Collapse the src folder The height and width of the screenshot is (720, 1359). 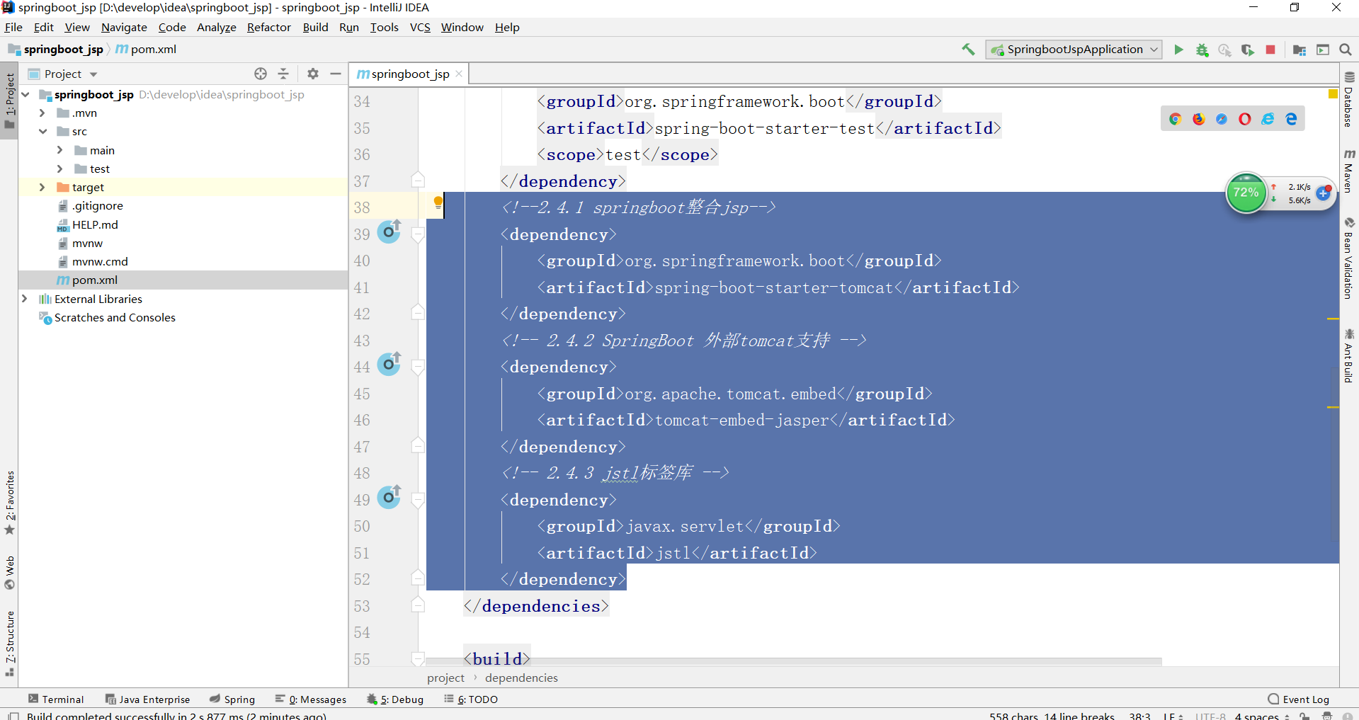[x=42, y=131]
